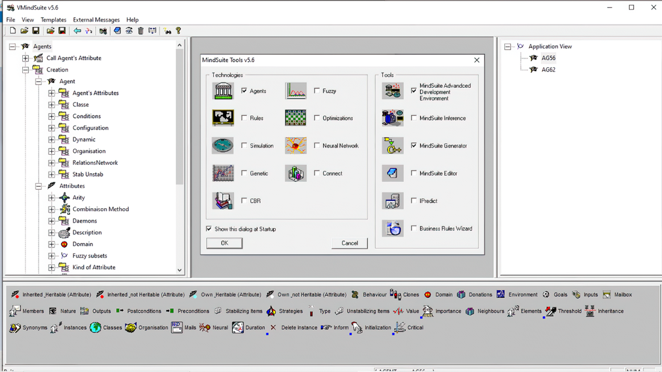
Task: Open the View menu
Action: 28,20
